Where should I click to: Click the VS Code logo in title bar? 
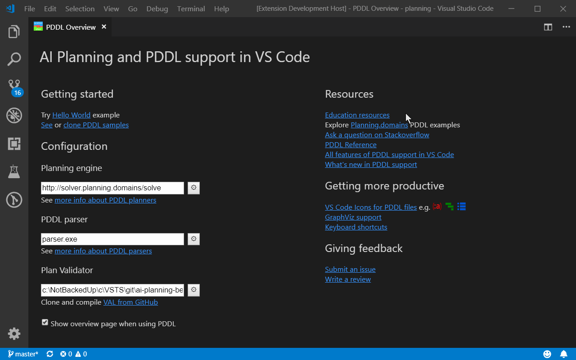(11, 9)
